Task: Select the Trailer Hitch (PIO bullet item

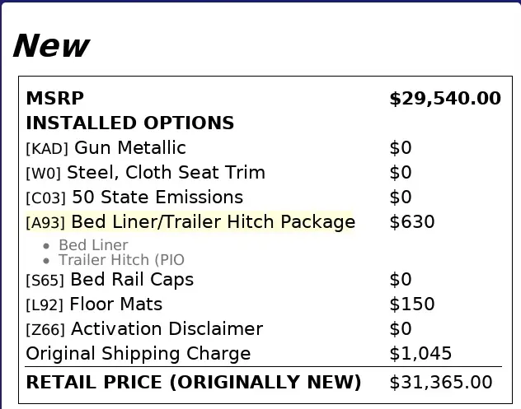Action: click(x=121, y=260)
